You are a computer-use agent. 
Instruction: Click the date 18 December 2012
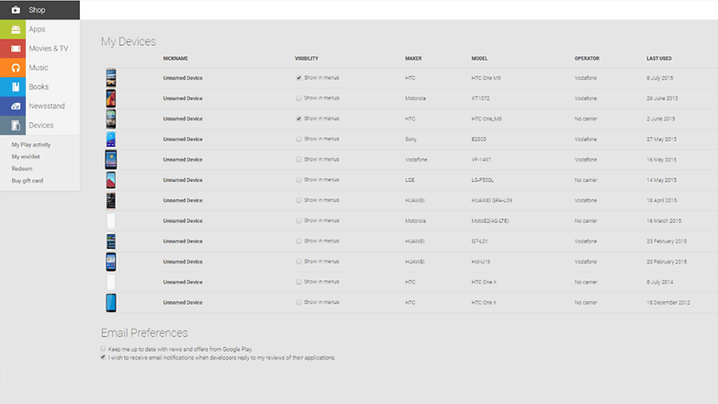coord(668,303)
